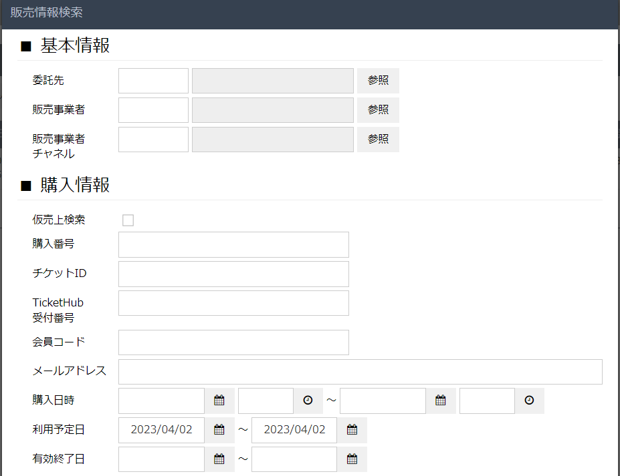Open calendar for 利用予定日 end date

(x=352, y=430)
